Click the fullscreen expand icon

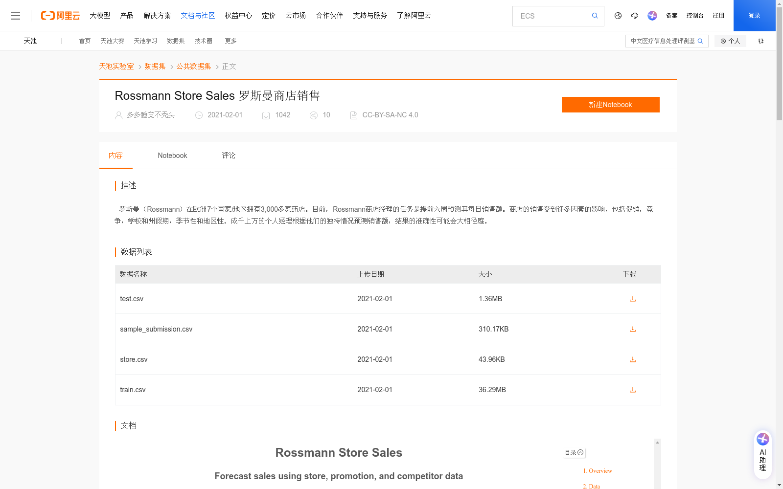(761, 41)
